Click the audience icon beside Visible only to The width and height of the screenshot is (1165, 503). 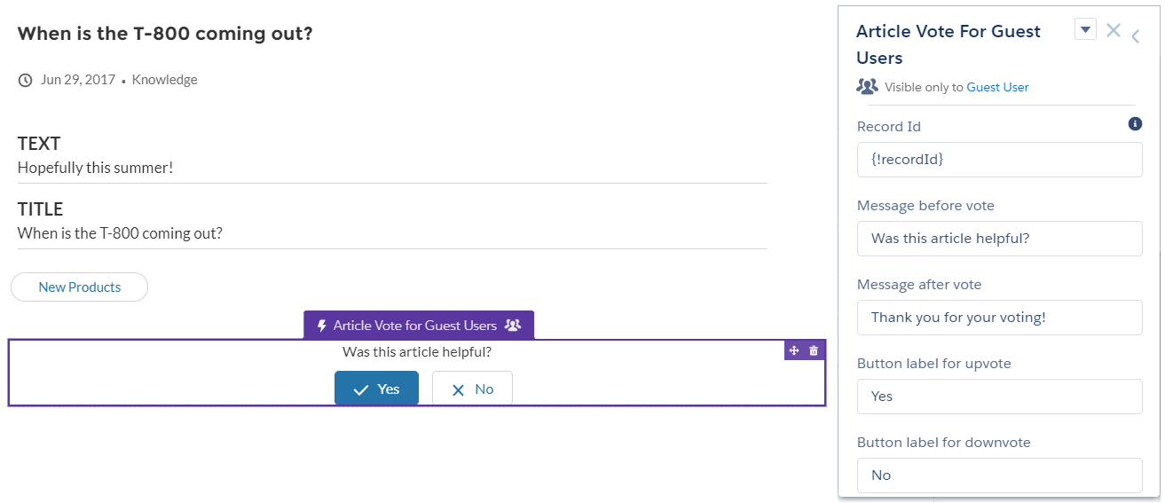click(x=867, y=87)
